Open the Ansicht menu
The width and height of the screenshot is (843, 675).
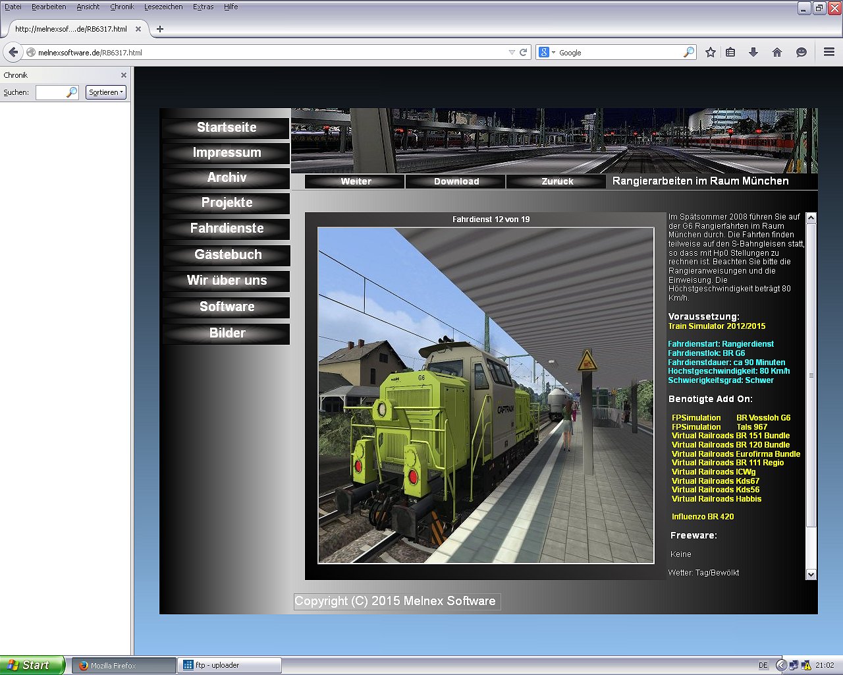coord(88,7)
